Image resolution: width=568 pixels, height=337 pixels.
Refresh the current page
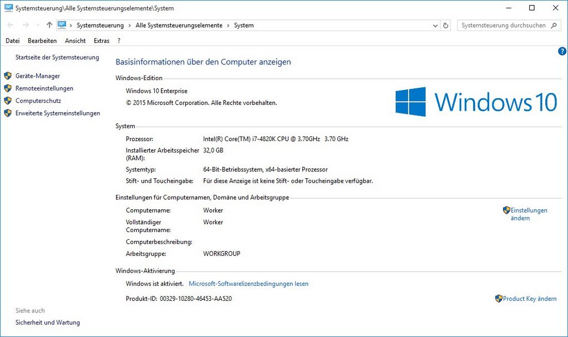point(445,26)
